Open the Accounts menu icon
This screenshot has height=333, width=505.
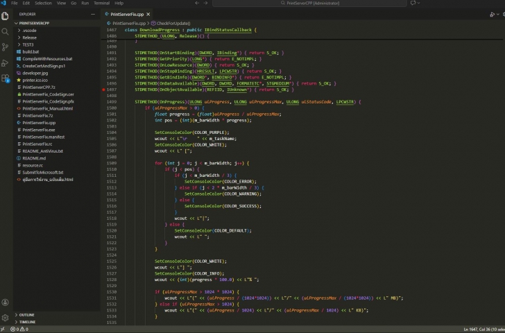(x=6, y=300)
